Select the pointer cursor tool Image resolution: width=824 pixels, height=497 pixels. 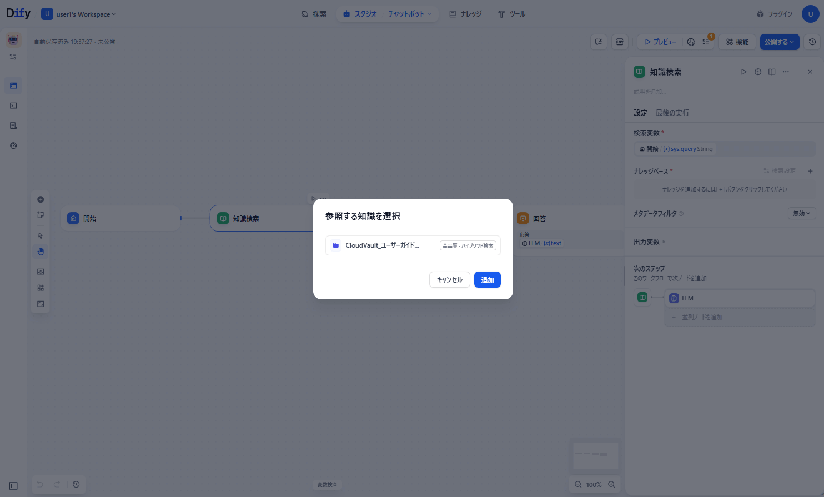(x=41, y=235)
